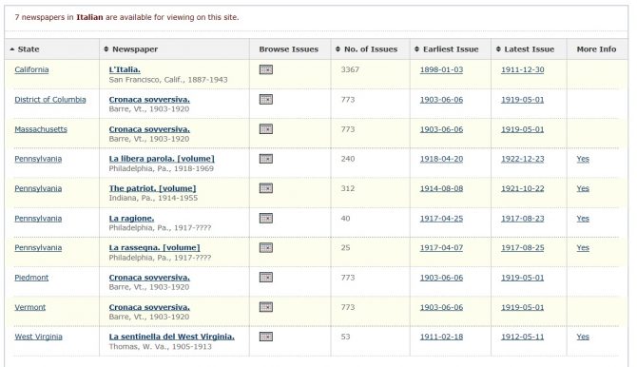Open browse calendar for La libera parola
Image resolution: width=637 pixels, height=367 pixels.
tap(265, 159)
